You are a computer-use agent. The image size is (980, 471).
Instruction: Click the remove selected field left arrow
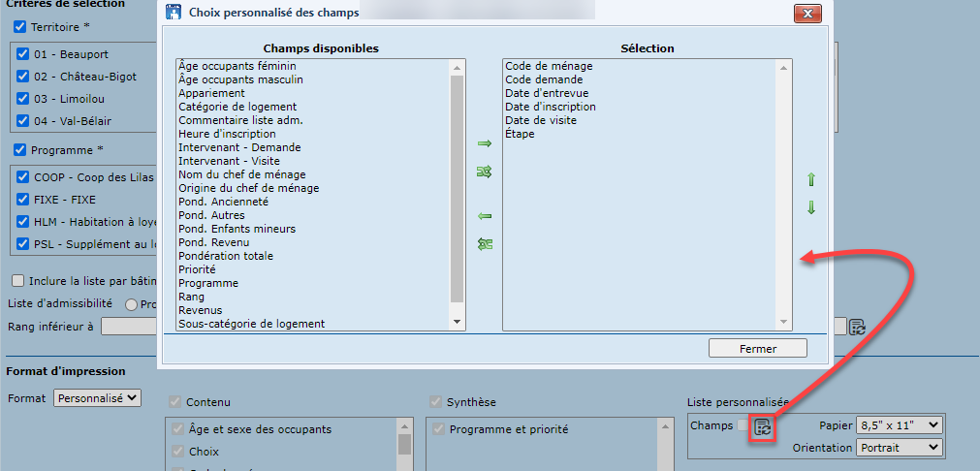click(485, 216)
